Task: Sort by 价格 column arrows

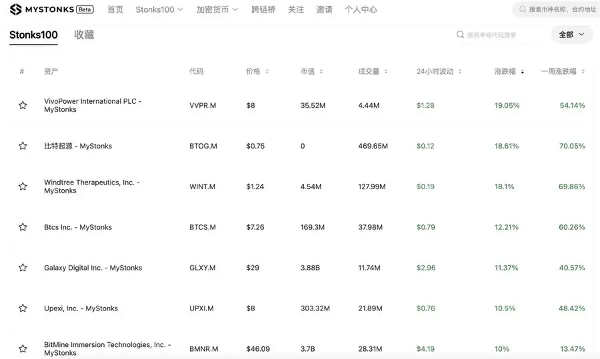Action: pyautogui.click(x=267, y=71)
